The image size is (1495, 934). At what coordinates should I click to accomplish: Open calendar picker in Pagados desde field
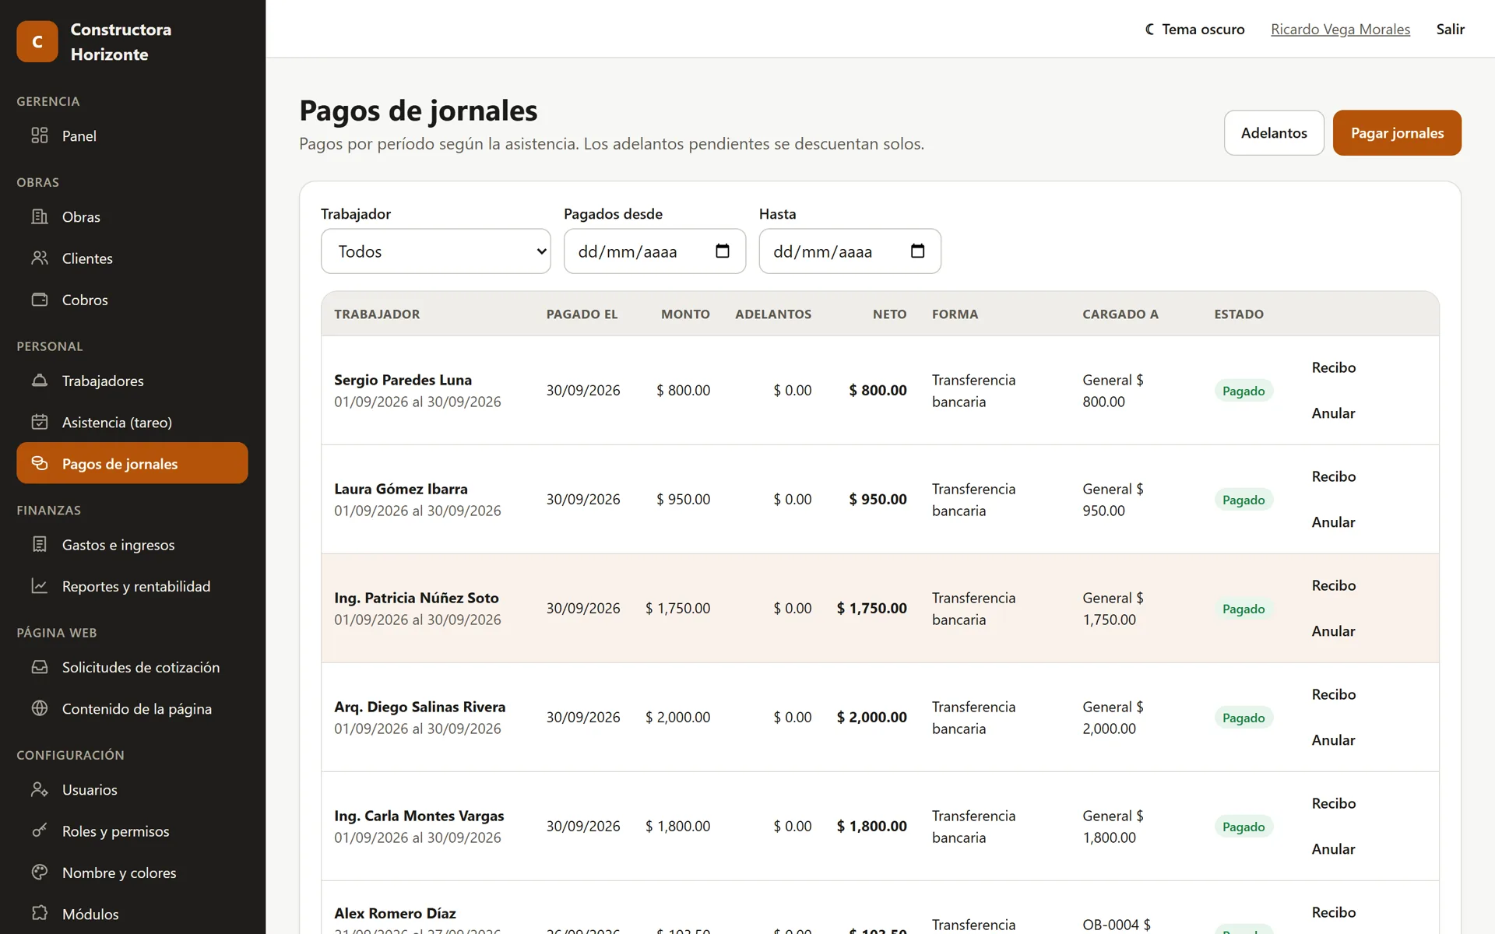[723, 251]
